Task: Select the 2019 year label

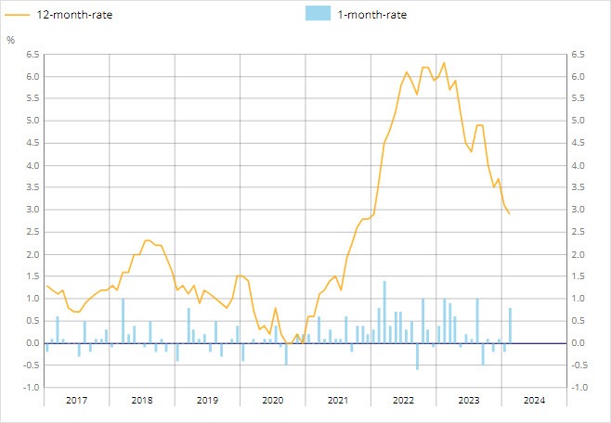Action: pyautogui.click(x=208, y=401)
